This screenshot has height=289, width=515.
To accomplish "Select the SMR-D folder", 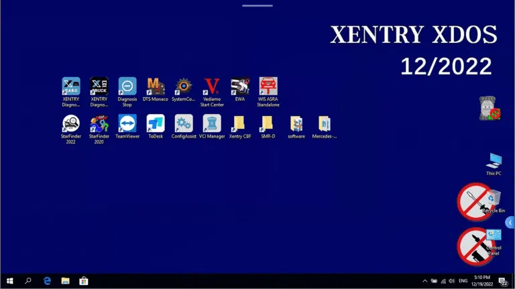I will click(268, 127).
